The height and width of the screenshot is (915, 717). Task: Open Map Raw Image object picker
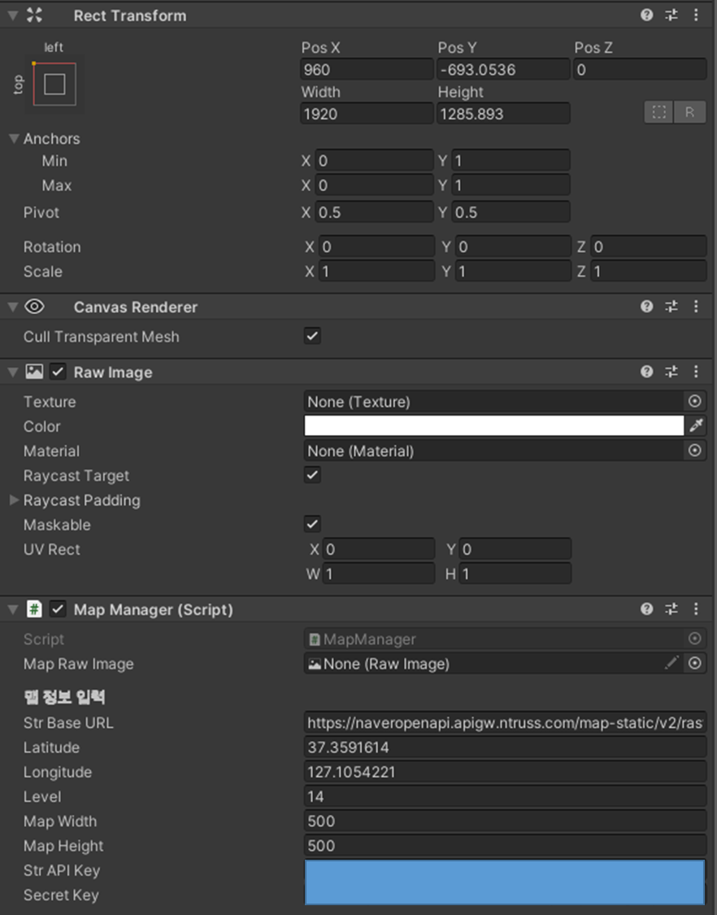click(x=694, y=663)
